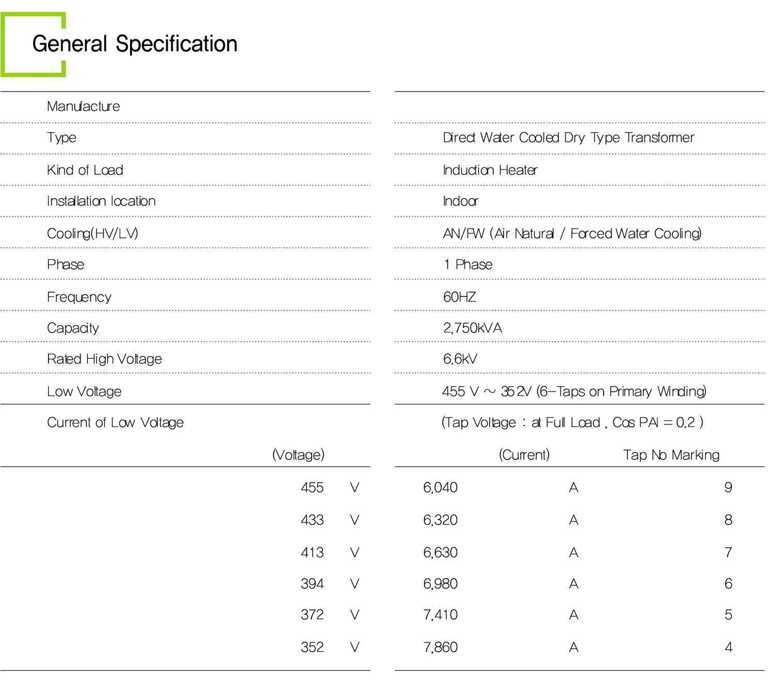This screenshot has height=692, width=774.
Task: Click the 6,980 current value
Action: pyautogui.click(x=440, y=584)
